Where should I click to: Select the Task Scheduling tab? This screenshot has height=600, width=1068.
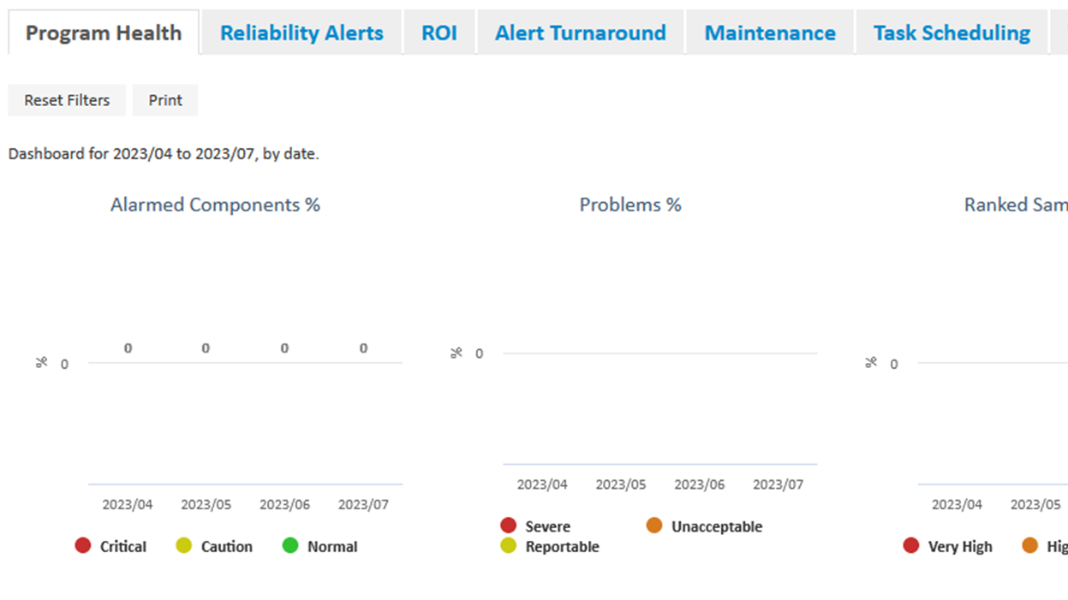[x=951, y=33]
